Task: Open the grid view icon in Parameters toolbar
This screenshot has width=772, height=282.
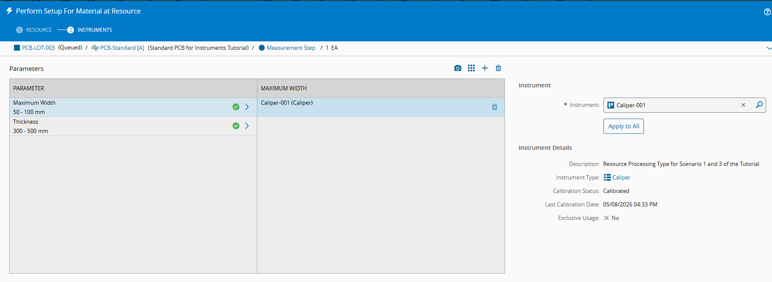Action: [x=471, y=68]
